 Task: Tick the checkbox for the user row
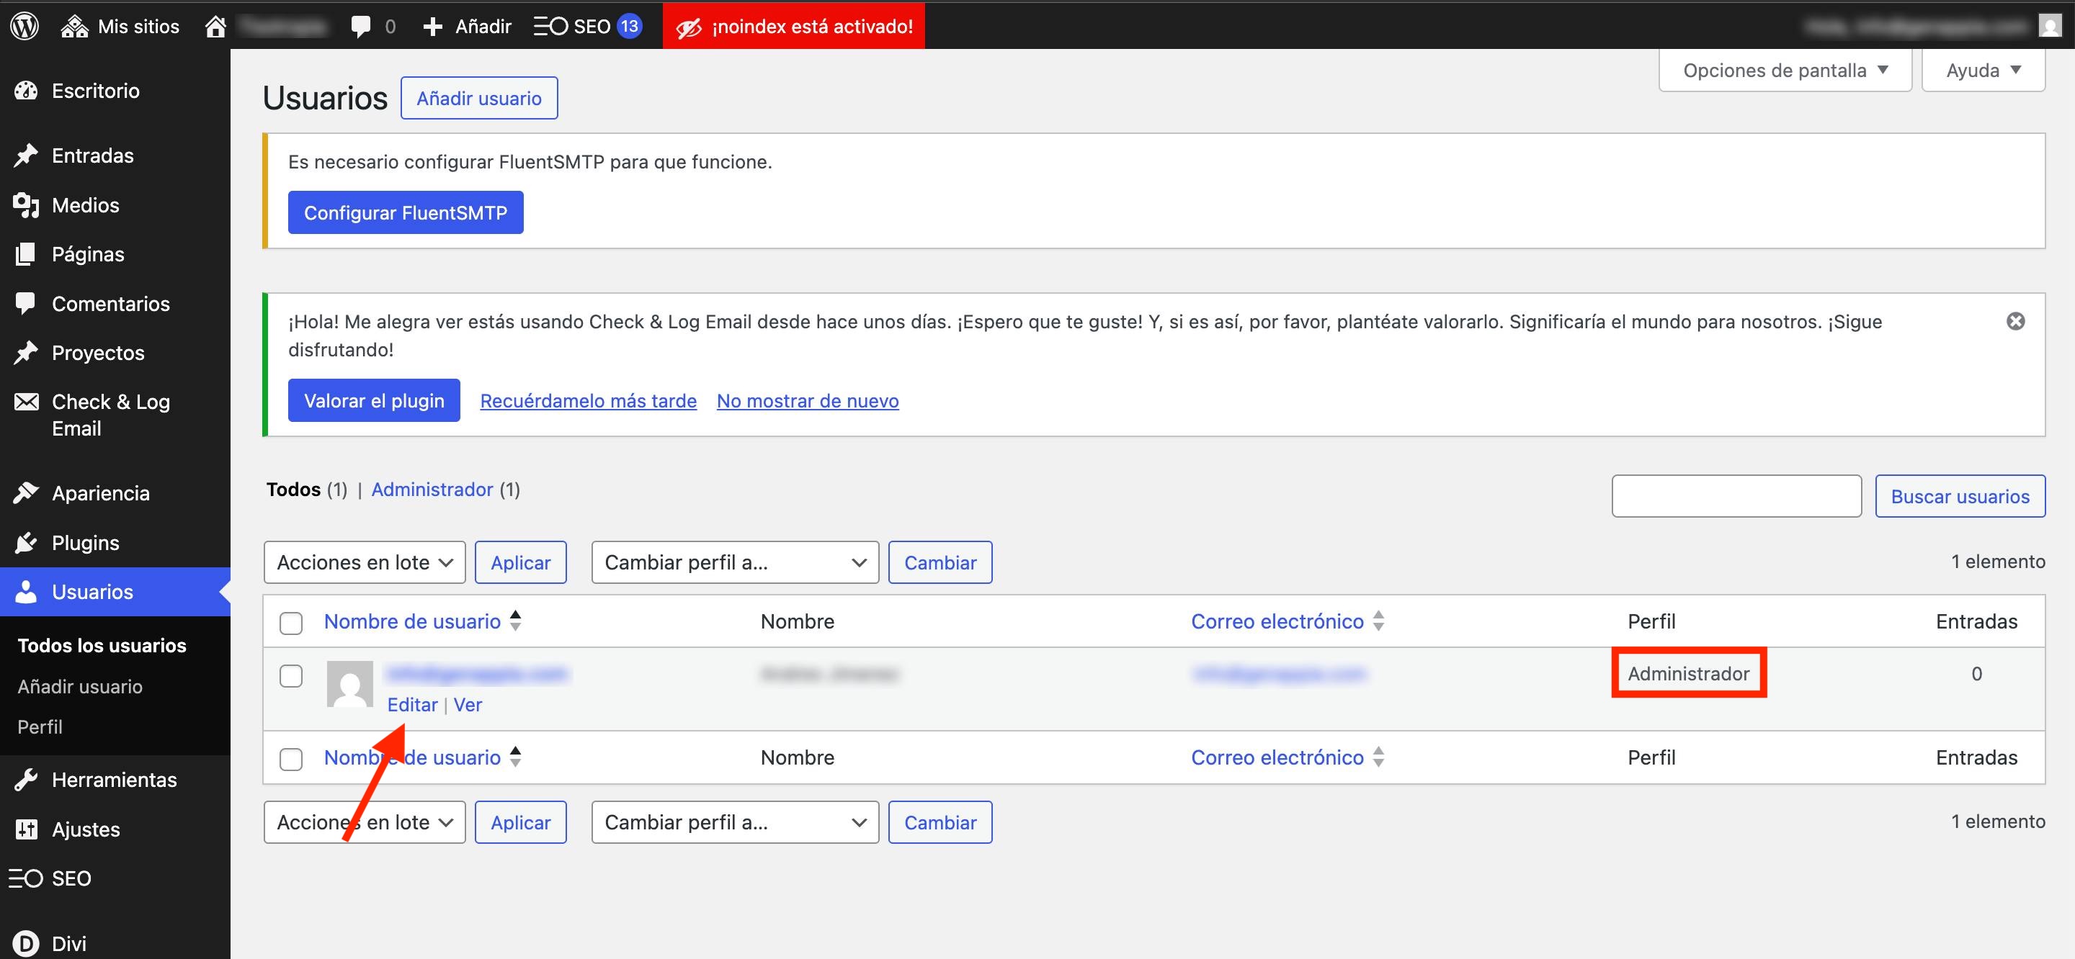point(291,675)
